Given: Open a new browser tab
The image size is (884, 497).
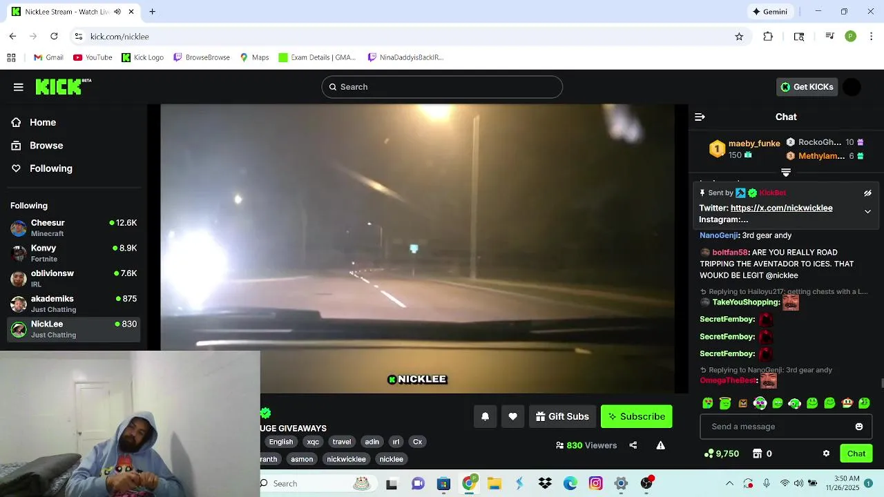Looking at the screenshot, I should [153, 12].
